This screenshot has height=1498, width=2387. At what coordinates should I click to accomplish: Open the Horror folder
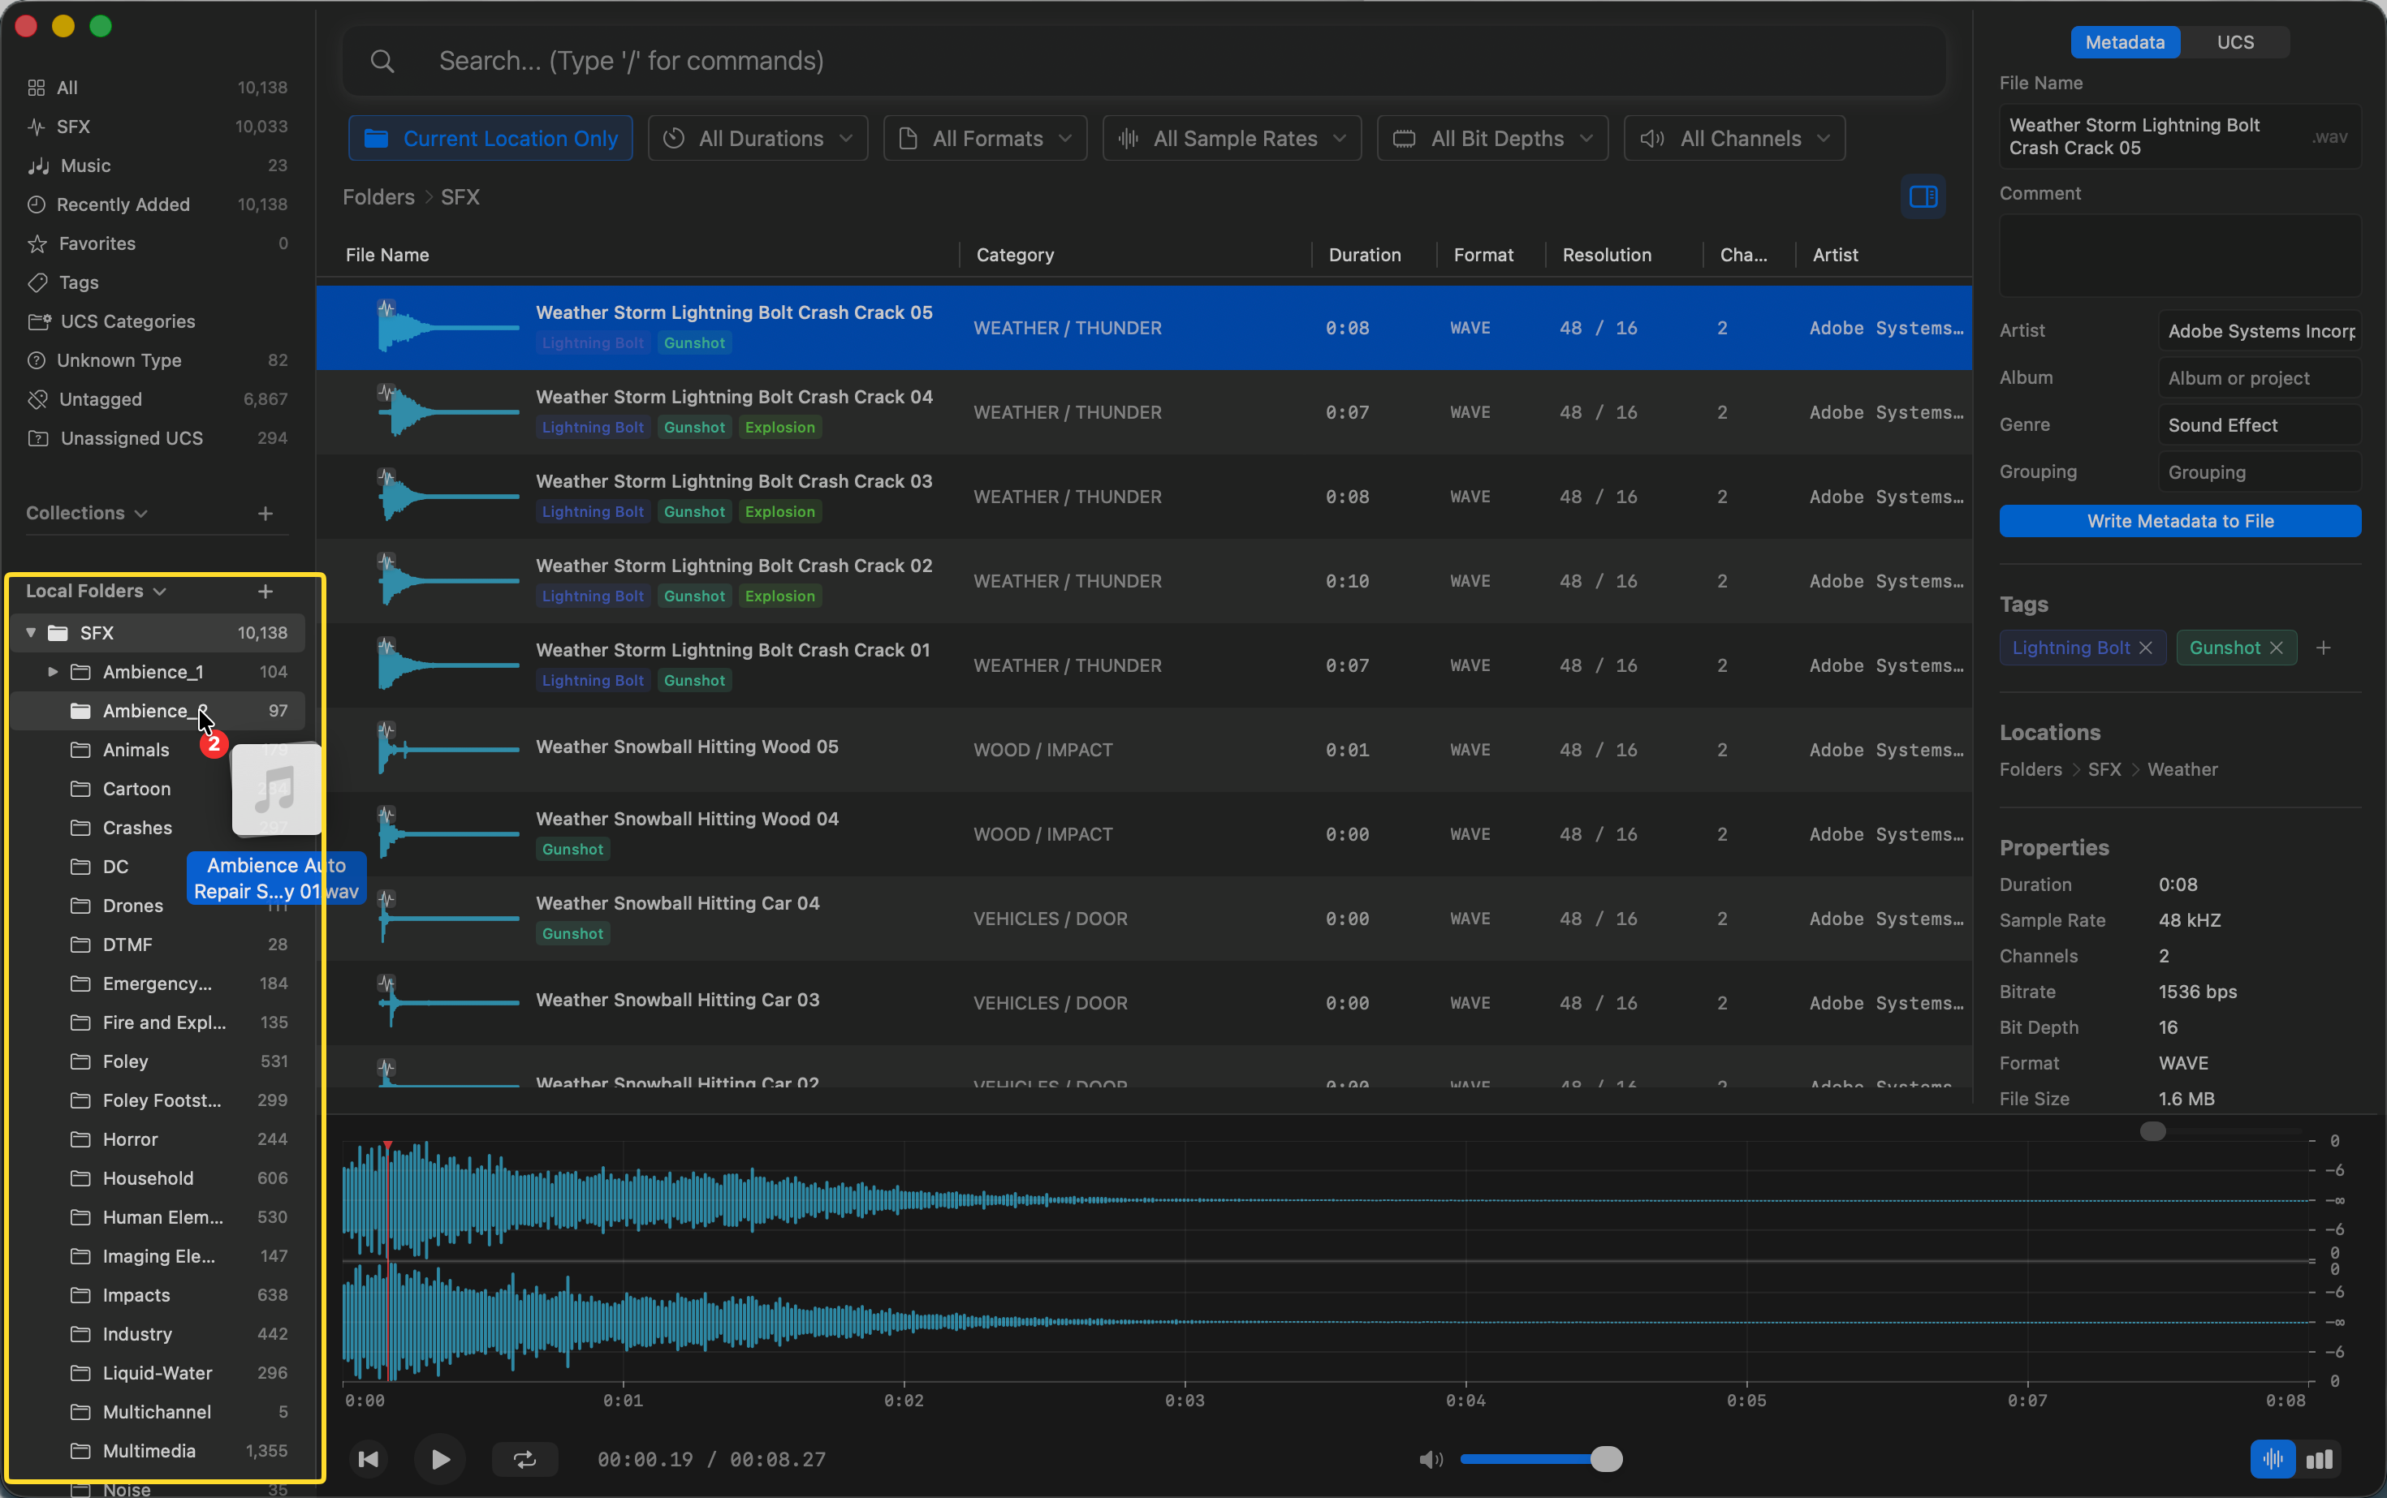(157, 1139)
